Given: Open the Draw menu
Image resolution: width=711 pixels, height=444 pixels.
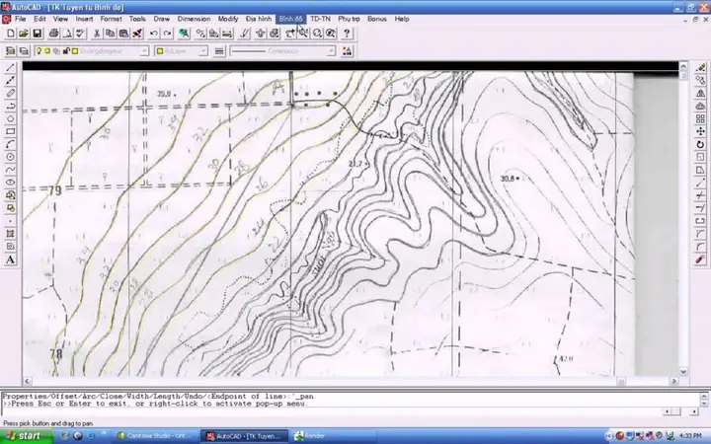Looking at the screenshot, I should click(x=161, y=19).
